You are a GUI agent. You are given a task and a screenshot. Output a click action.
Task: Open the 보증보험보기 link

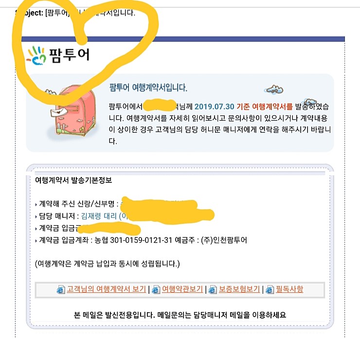239,289
